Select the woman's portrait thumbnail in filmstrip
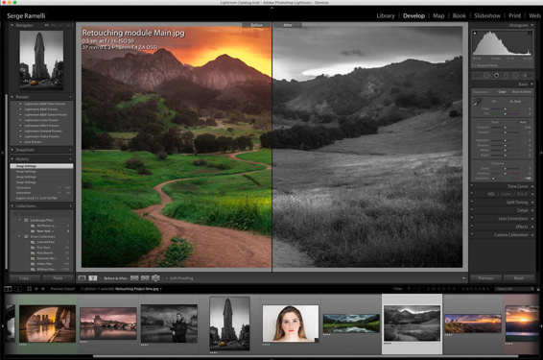543x360 pixels. pos(291,324)
